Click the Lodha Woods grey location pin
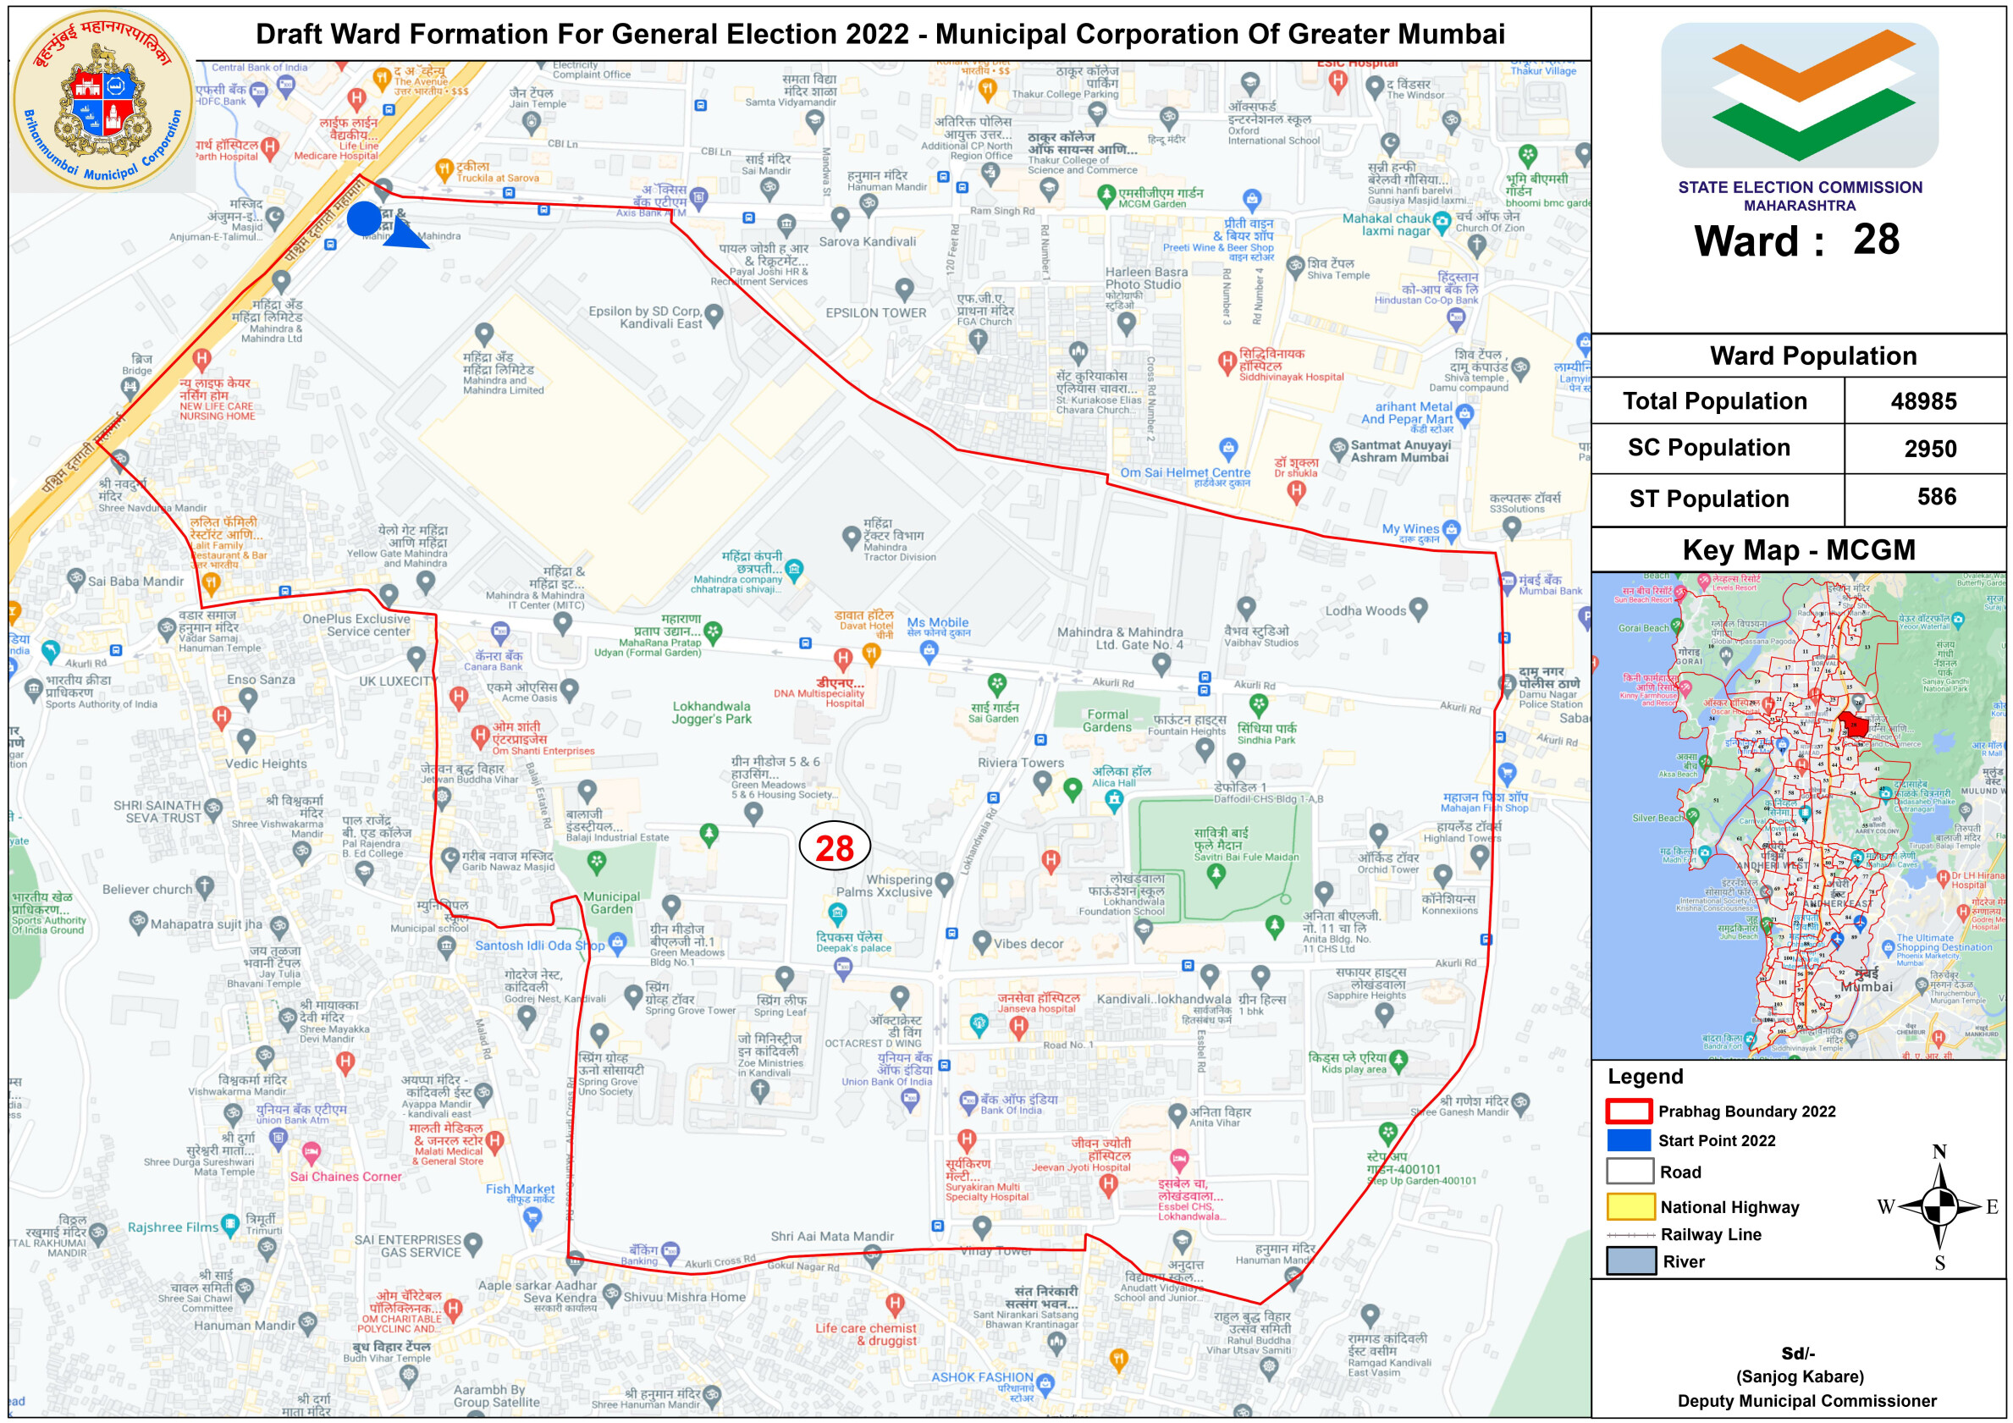 click(1419, 608)
